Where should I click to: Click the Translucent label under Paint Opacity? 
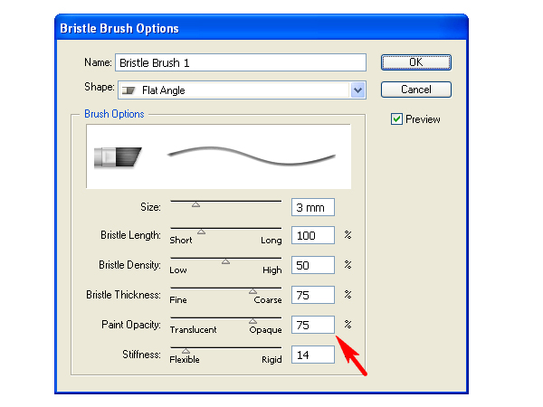point(193,329)
